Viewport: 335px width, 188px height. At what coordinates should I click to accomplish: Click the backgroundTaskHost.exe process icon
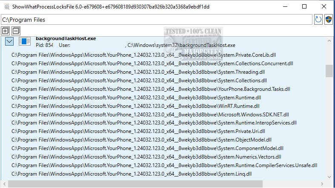pyautogui.click(x=25, y=41)
